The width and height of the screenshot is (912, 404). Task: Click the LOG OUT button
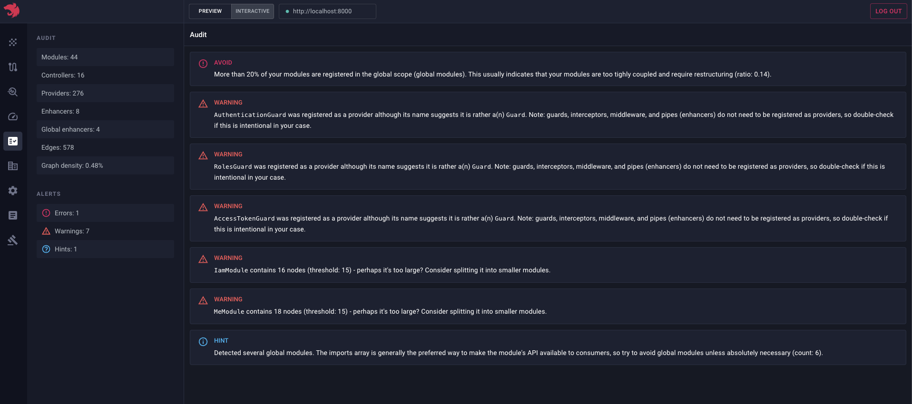coord(888,11)
